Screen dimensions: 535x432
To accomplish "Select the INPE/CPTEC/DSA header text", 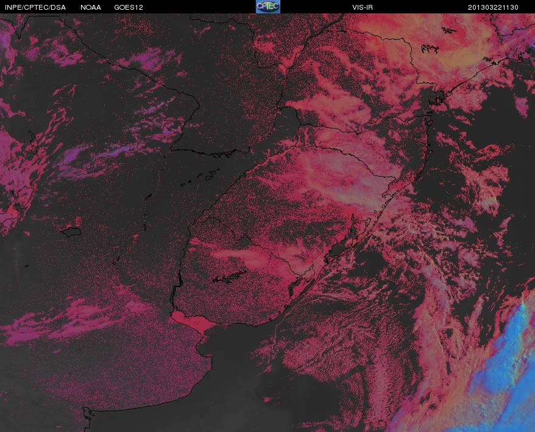I will [35, 7].
